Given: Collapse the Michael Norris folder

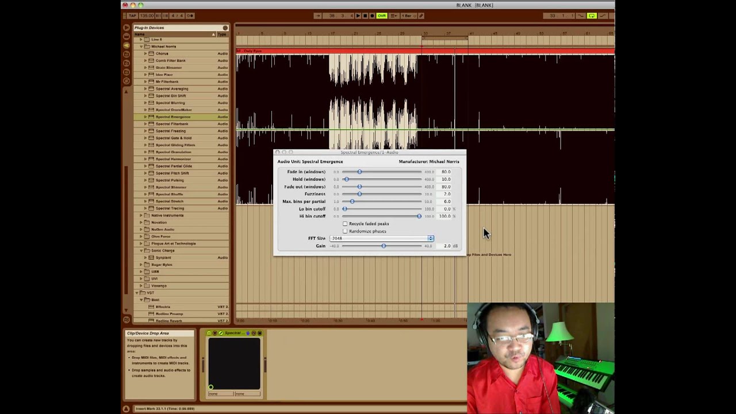Looking at the screenshot, I should pos(141,47).
